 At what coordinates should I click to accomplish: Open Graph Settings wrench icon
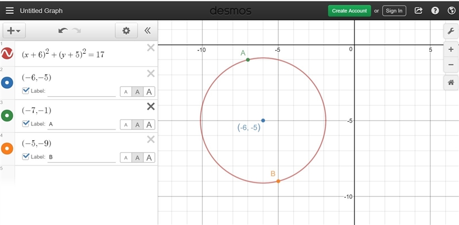coord(451,31)
